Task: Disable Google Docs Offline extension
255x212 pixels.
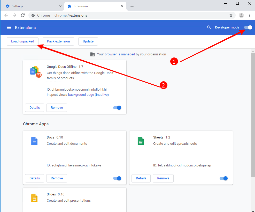Action: point(117,108)
